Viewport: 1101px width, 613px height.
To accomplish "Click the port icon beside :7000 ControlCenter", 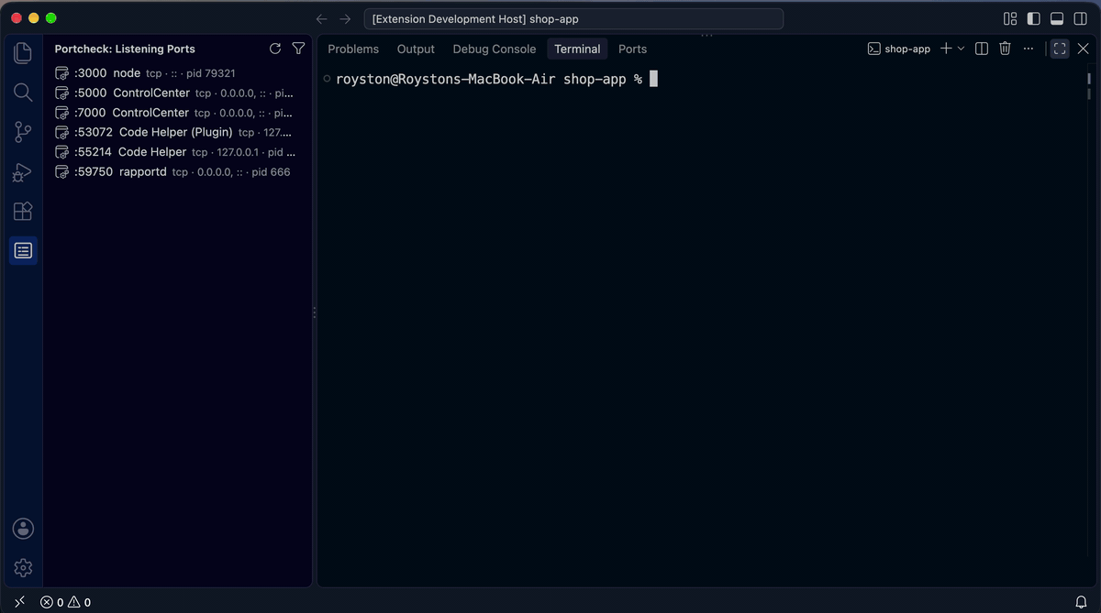I will (x=62, y=113).
